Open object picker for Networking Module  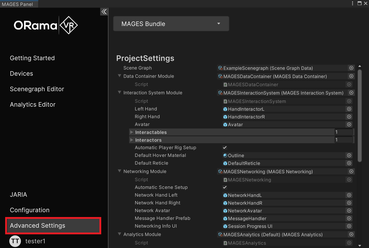pyautogui.click(x=351, y=171)
